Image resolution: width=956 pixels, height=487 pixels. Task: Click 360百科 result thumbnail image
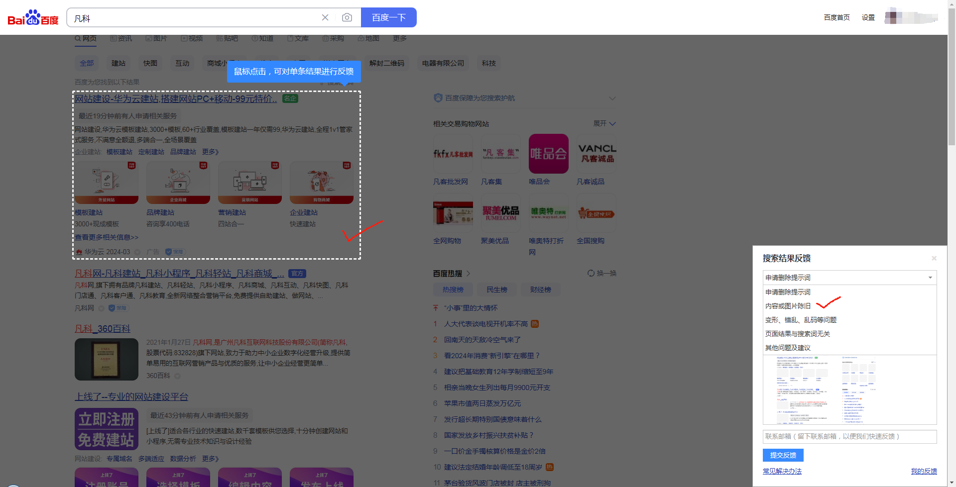coord(107,359)
